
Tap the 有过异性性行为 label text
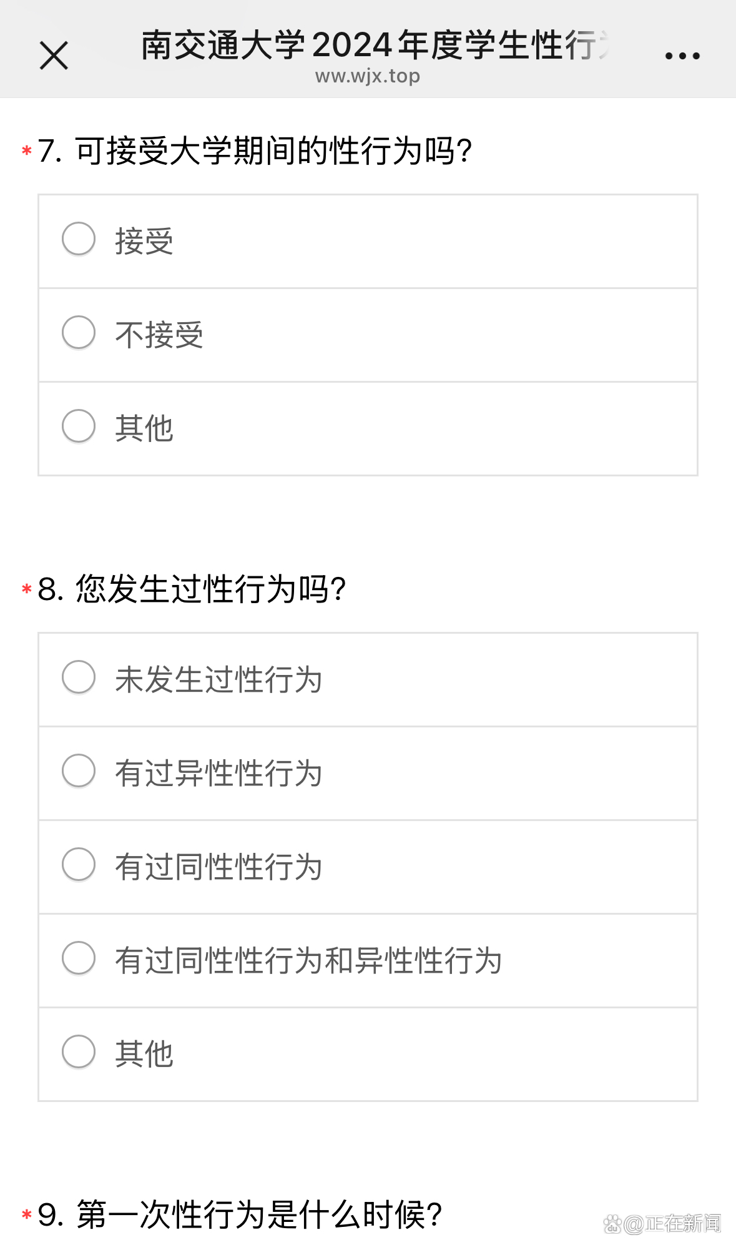tap(218, 774)
